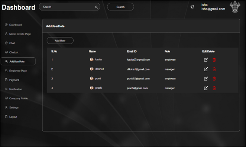Delete kavita's user row
Screen dimensions: 246x147
(214, 60)
